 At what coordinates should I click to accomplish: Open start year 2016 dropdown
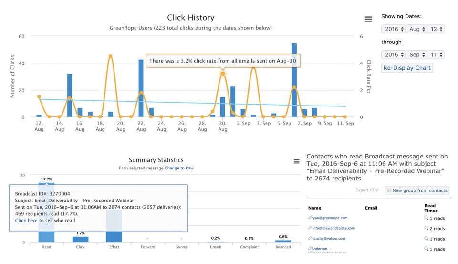click(394, 29)
